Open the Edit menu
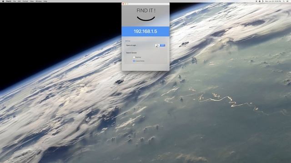The width and height of the screenshot is (291, 163). [19, 1]
